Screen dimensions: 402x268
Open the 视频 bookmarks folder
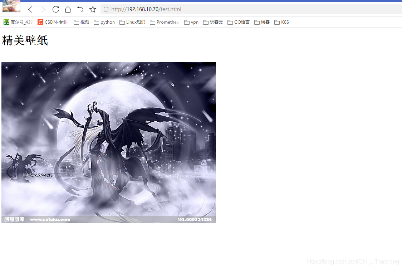(x=81, y=22)
